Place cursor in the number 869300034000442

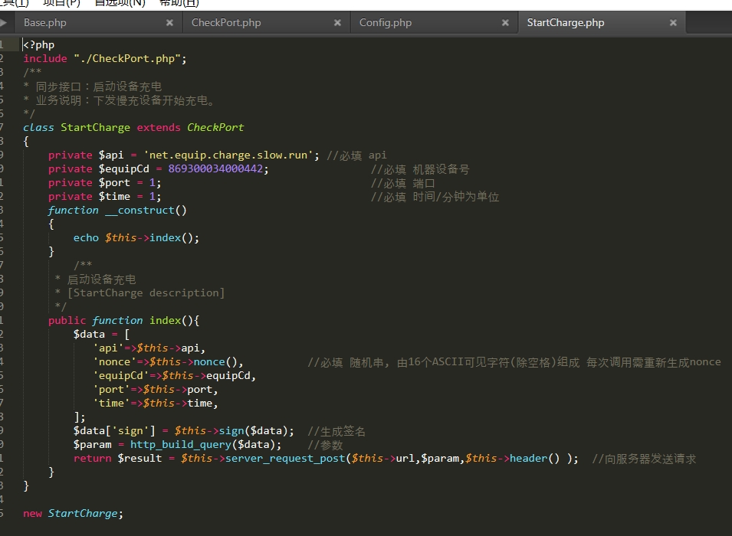(x=218, y=169)
